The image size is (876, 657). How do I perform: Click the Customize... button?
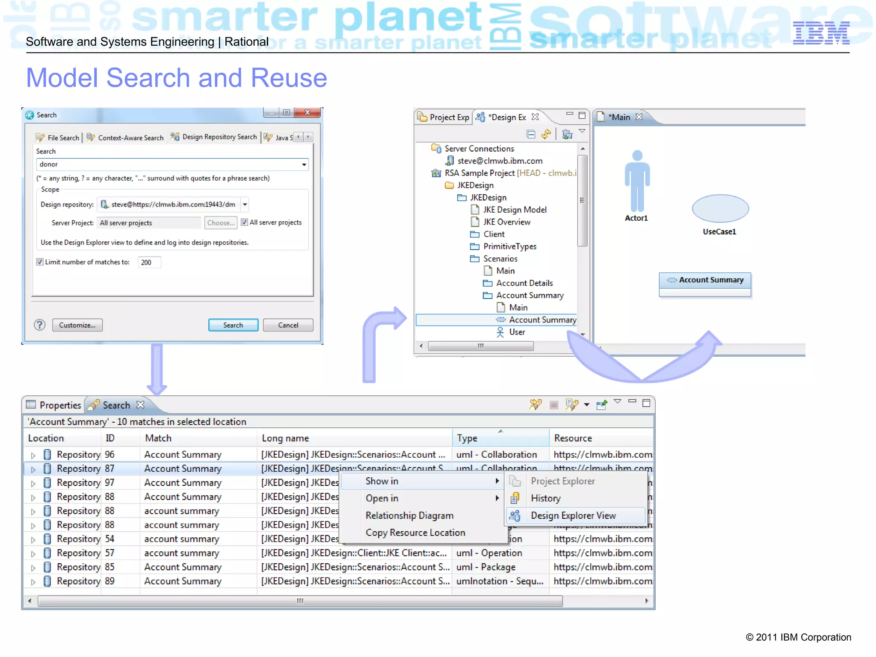point(77,325)
